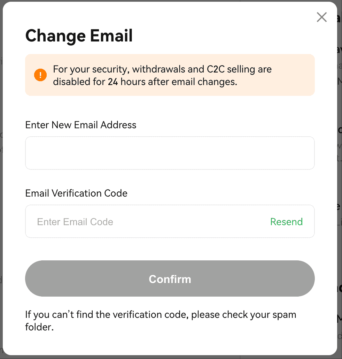Click the word security in the warning
342x359 pixels.
click(112, 69)
